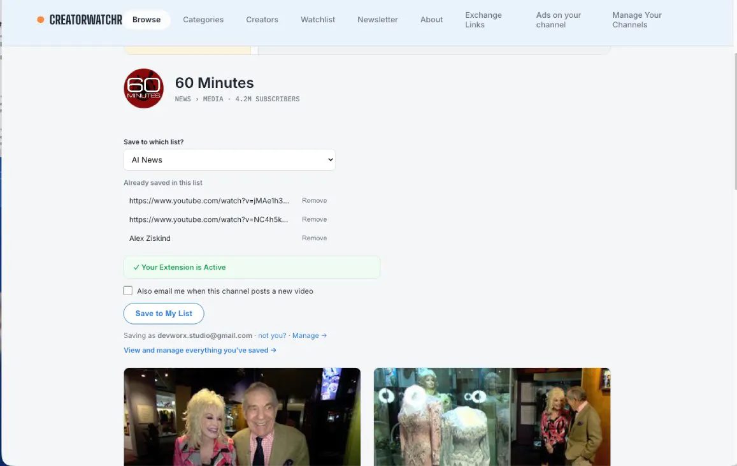The height and width of the screenshot is (466, 737).
Task: Click the 'not you?' link
Action: point(272,335)
